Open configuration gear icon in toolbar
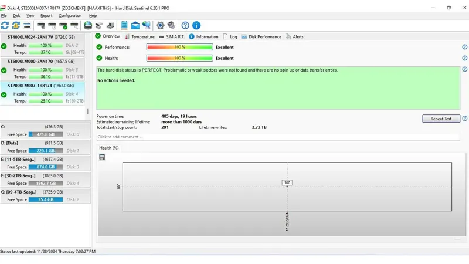Viewport: 469px width, 264px height. 160,26
